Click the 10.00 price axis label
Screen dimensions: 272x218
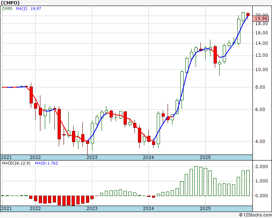tap(262, 69)
